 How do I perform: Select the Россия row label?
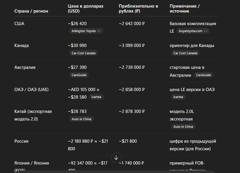[x=22, y=141]
